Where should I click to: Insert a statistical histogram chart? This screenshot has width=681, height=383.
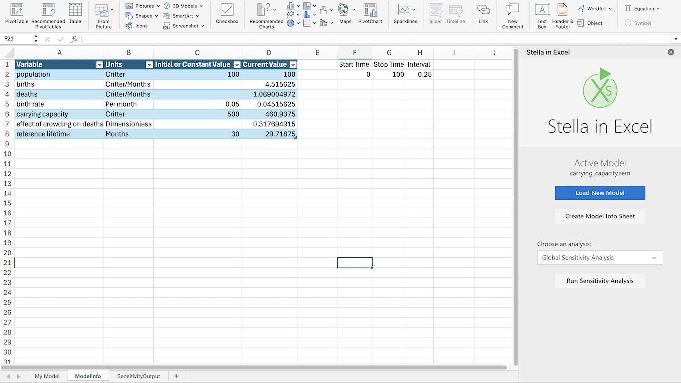(x=307, y=15)
